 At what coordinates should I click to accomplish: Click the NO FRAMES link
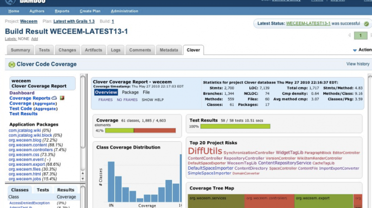pyautogui.click(x=127, y=100)
